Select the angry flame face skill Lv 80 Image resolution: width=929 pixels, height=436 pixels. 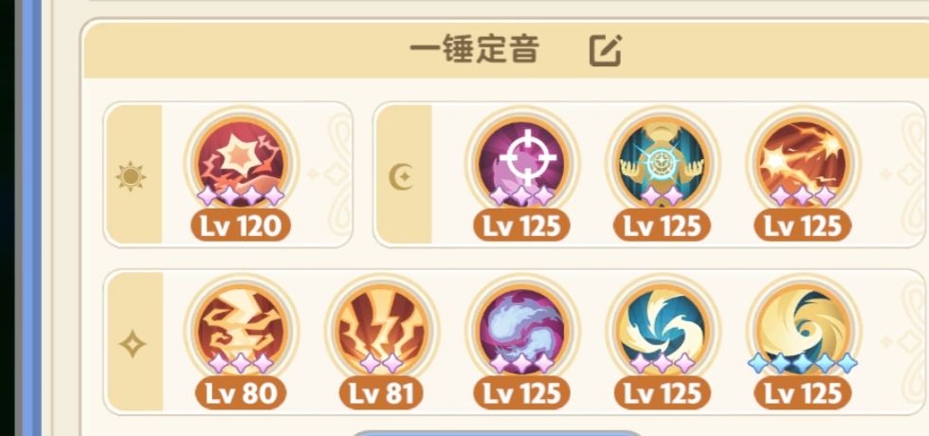pos(241,329)
